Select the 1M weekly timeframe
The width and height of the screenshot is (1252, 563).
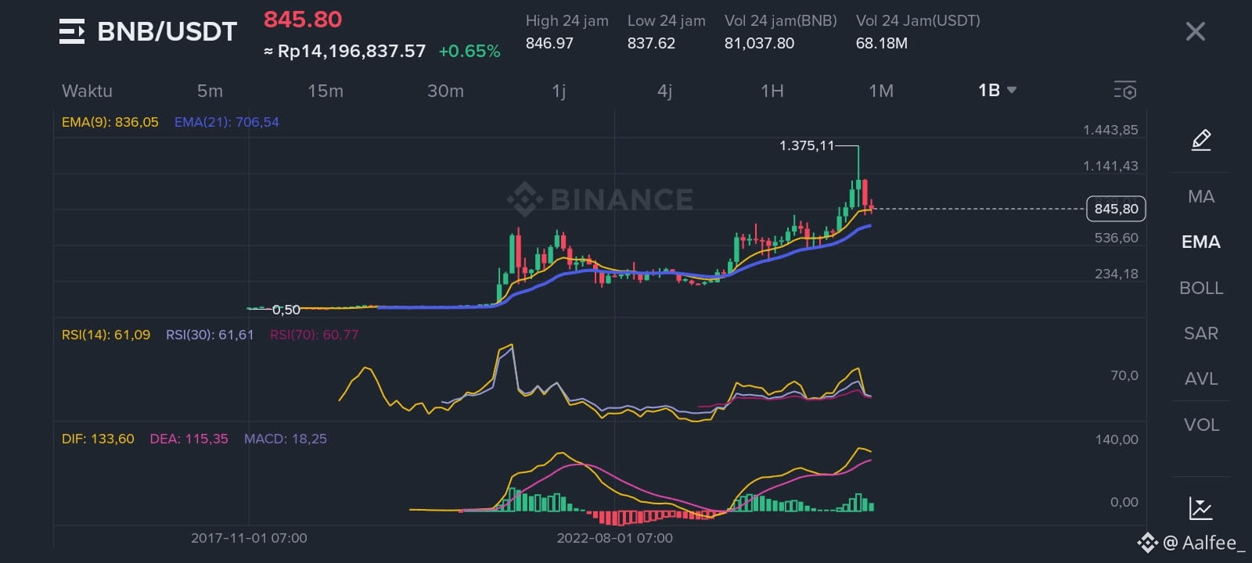(881, 91)
